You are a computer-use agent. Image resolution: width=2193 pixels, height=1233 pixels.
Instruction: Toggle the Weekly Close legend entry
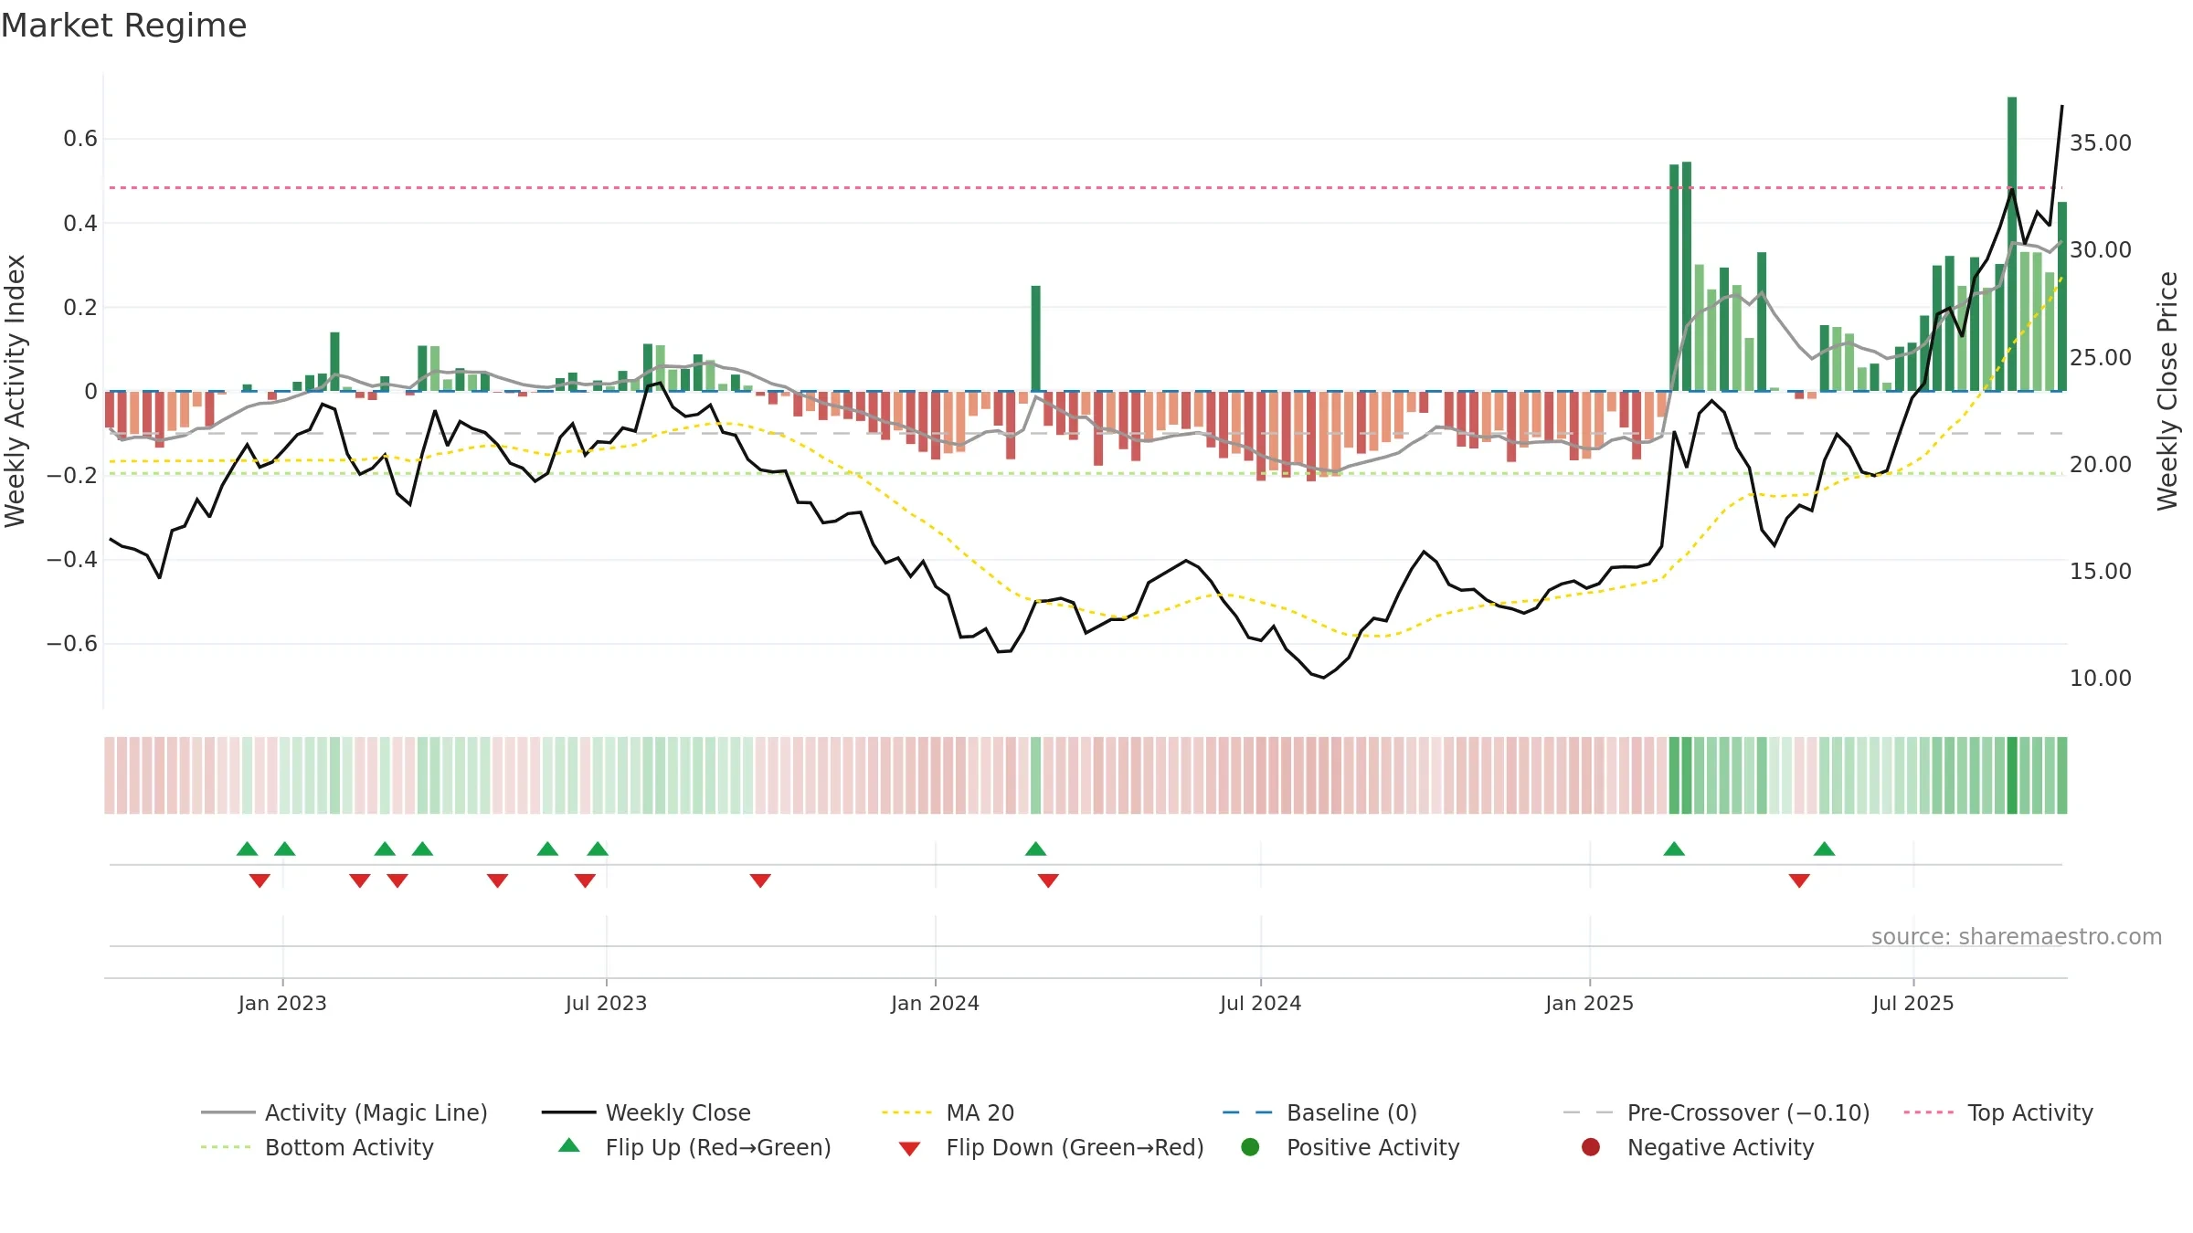(646, 1112)
